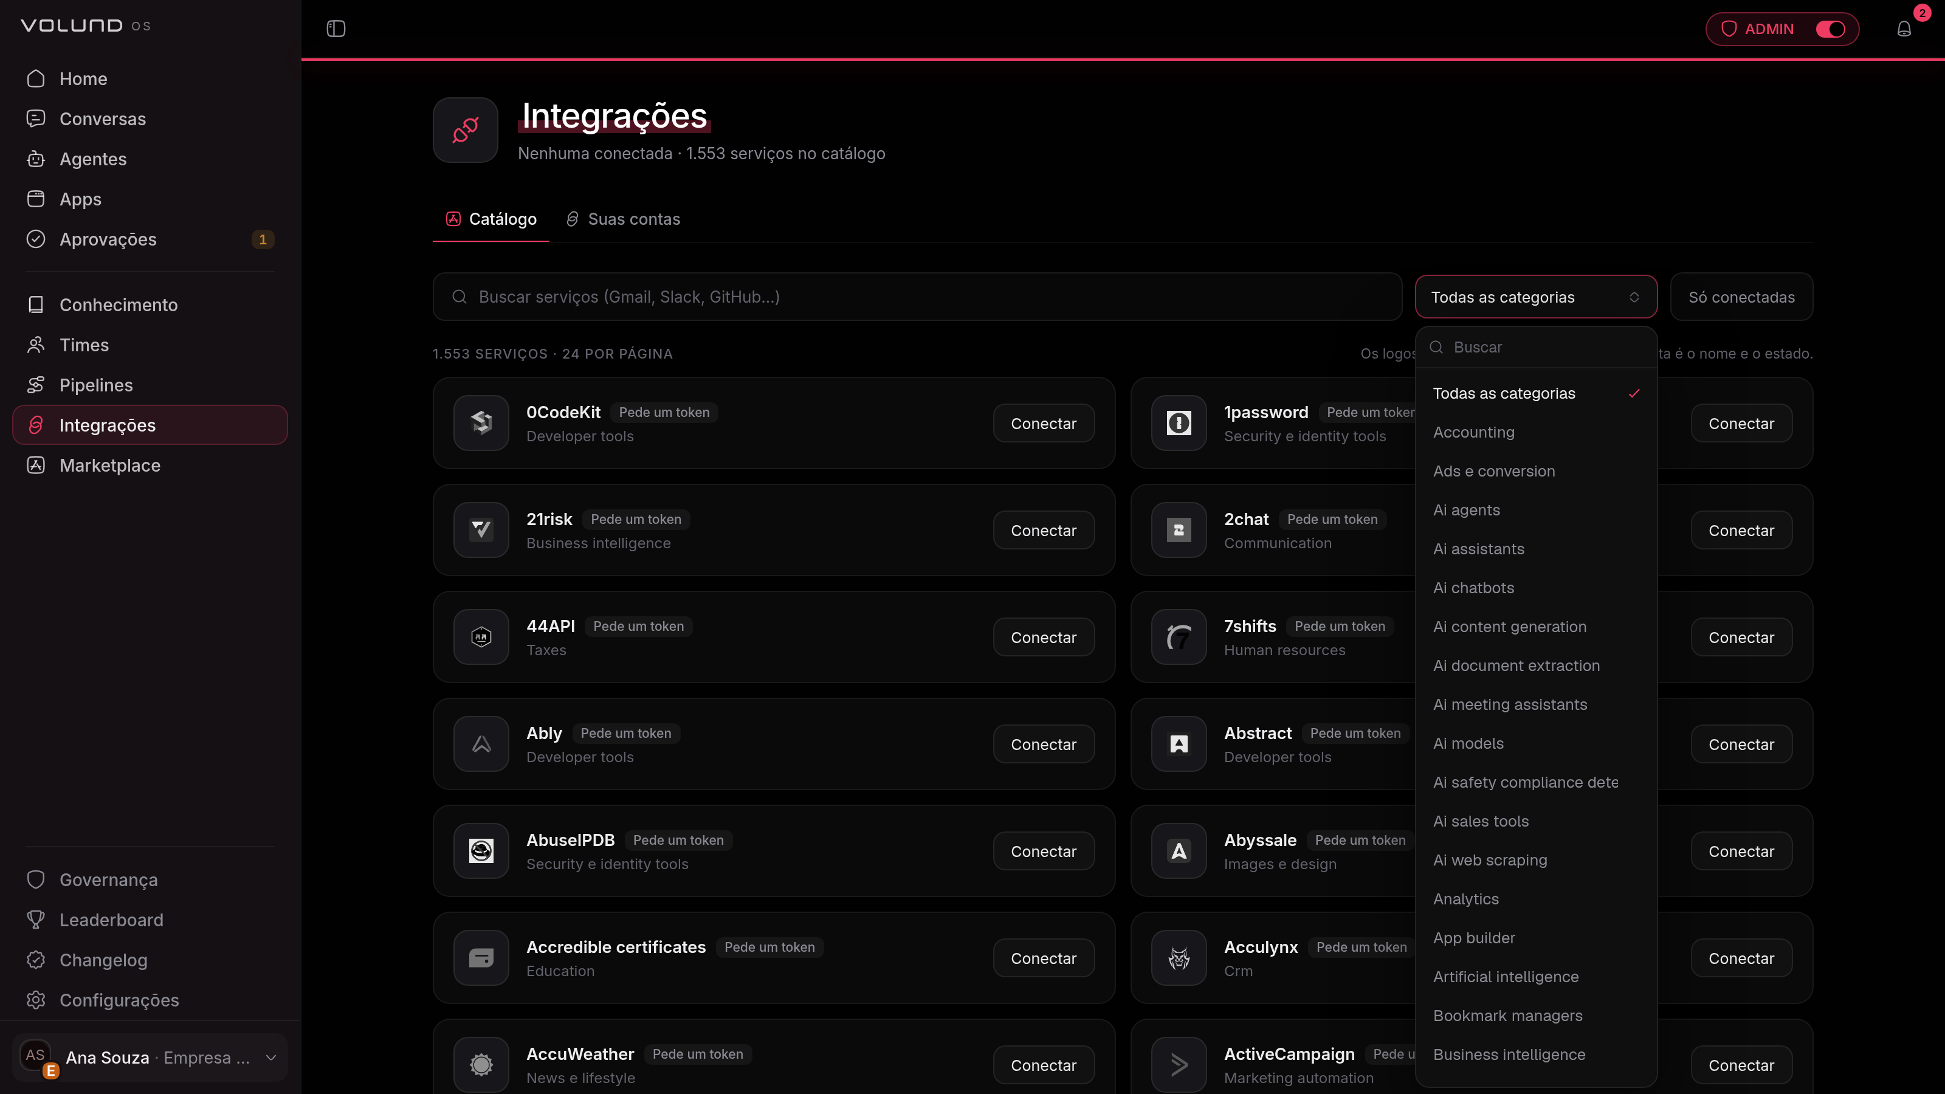
Task: Connect the Accredible certificates integration
Action: 1044,958
